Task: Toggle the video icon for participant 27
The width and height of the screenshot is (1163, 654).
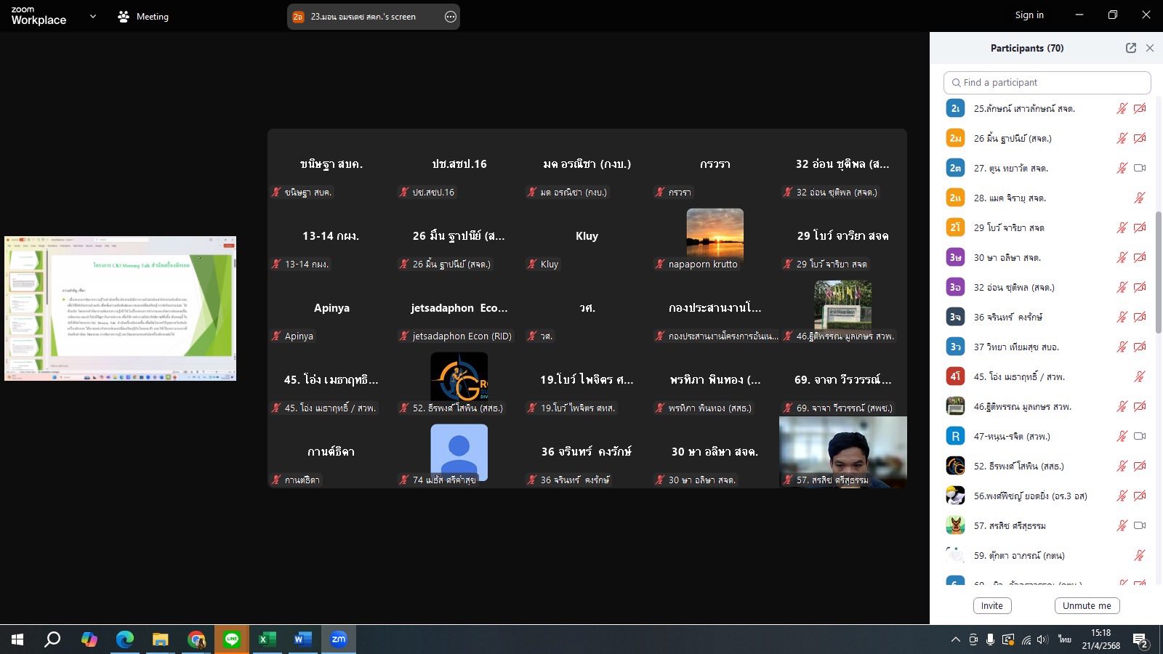Action: click(1139, 168)
